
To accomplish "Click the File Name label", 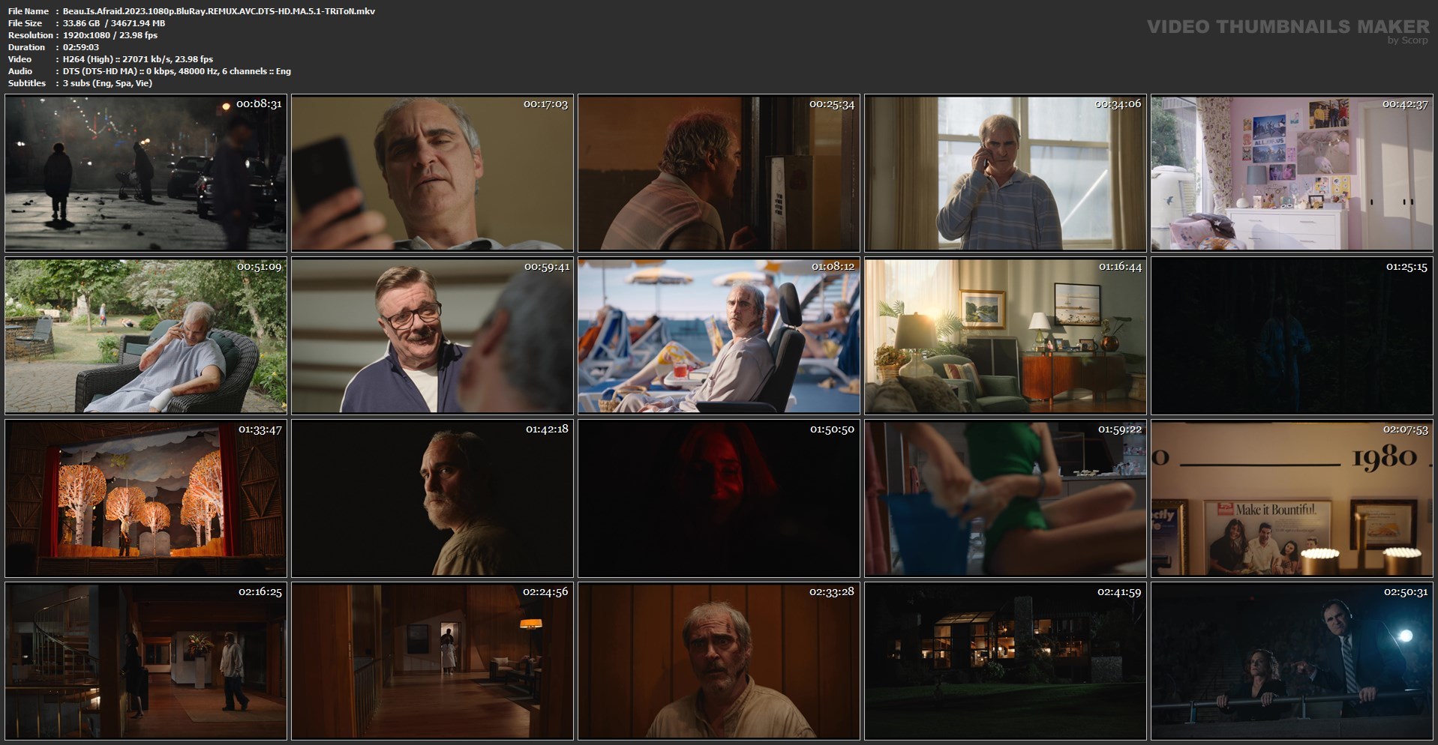I will tap(28, 11).
